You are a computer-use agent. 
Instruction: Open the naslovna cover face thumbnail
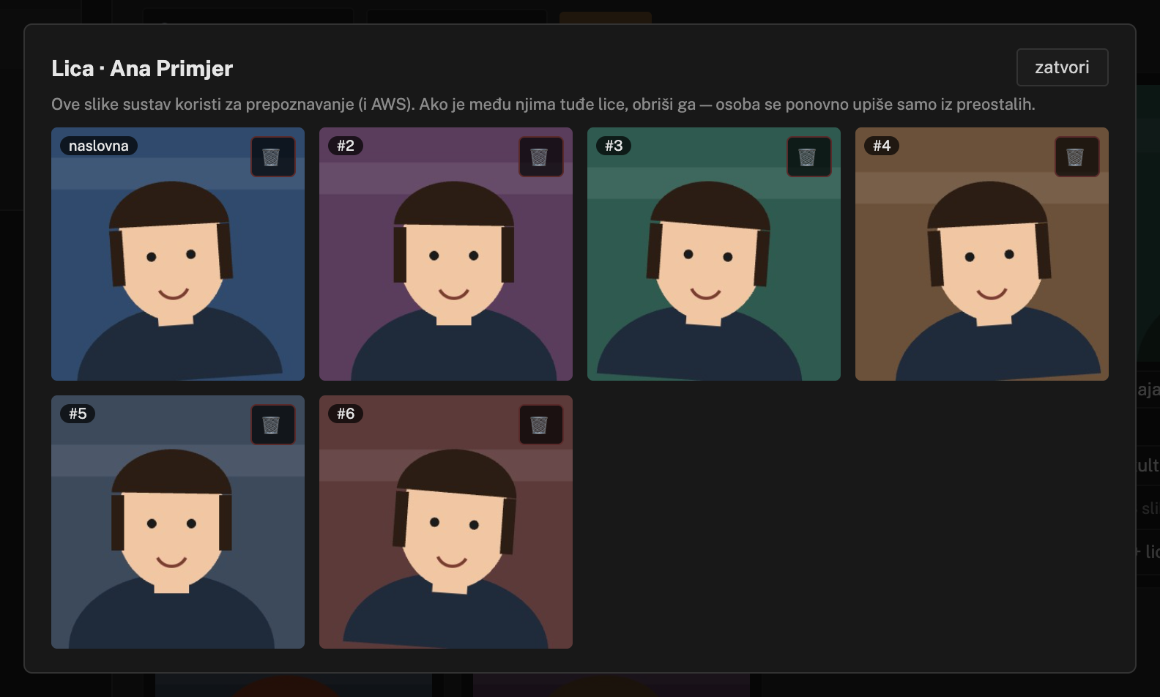[x=178, y=254]
